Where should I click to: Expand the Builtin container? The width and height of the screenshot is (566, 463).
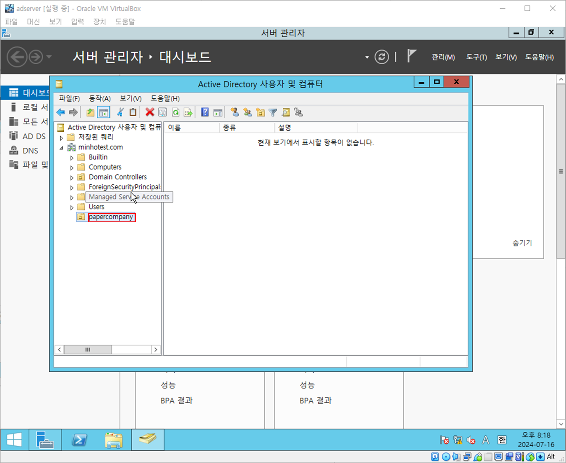point(72,158)
